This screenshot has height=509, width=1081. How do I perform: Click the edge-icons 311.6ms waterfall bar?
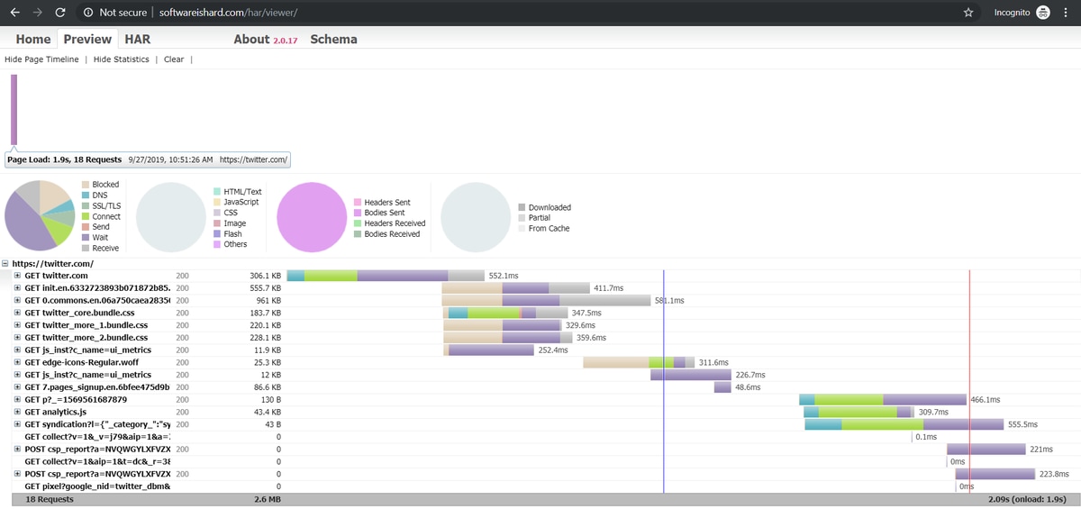(x=639, y=362)
